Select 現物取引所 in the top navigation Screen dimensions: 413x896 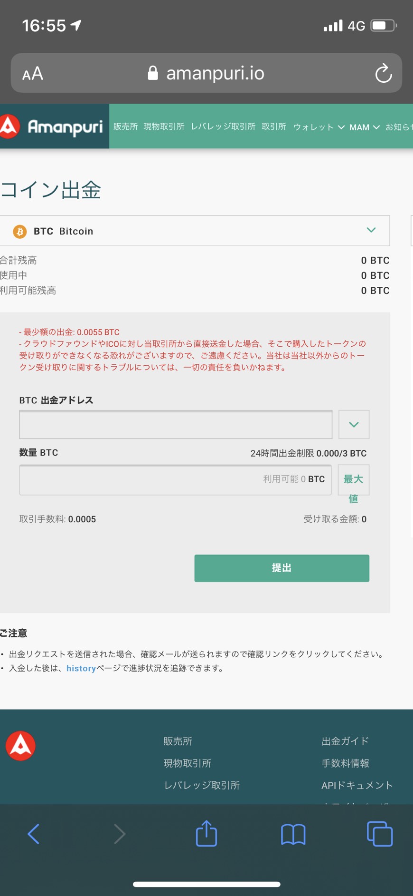[x=164, y=127]
